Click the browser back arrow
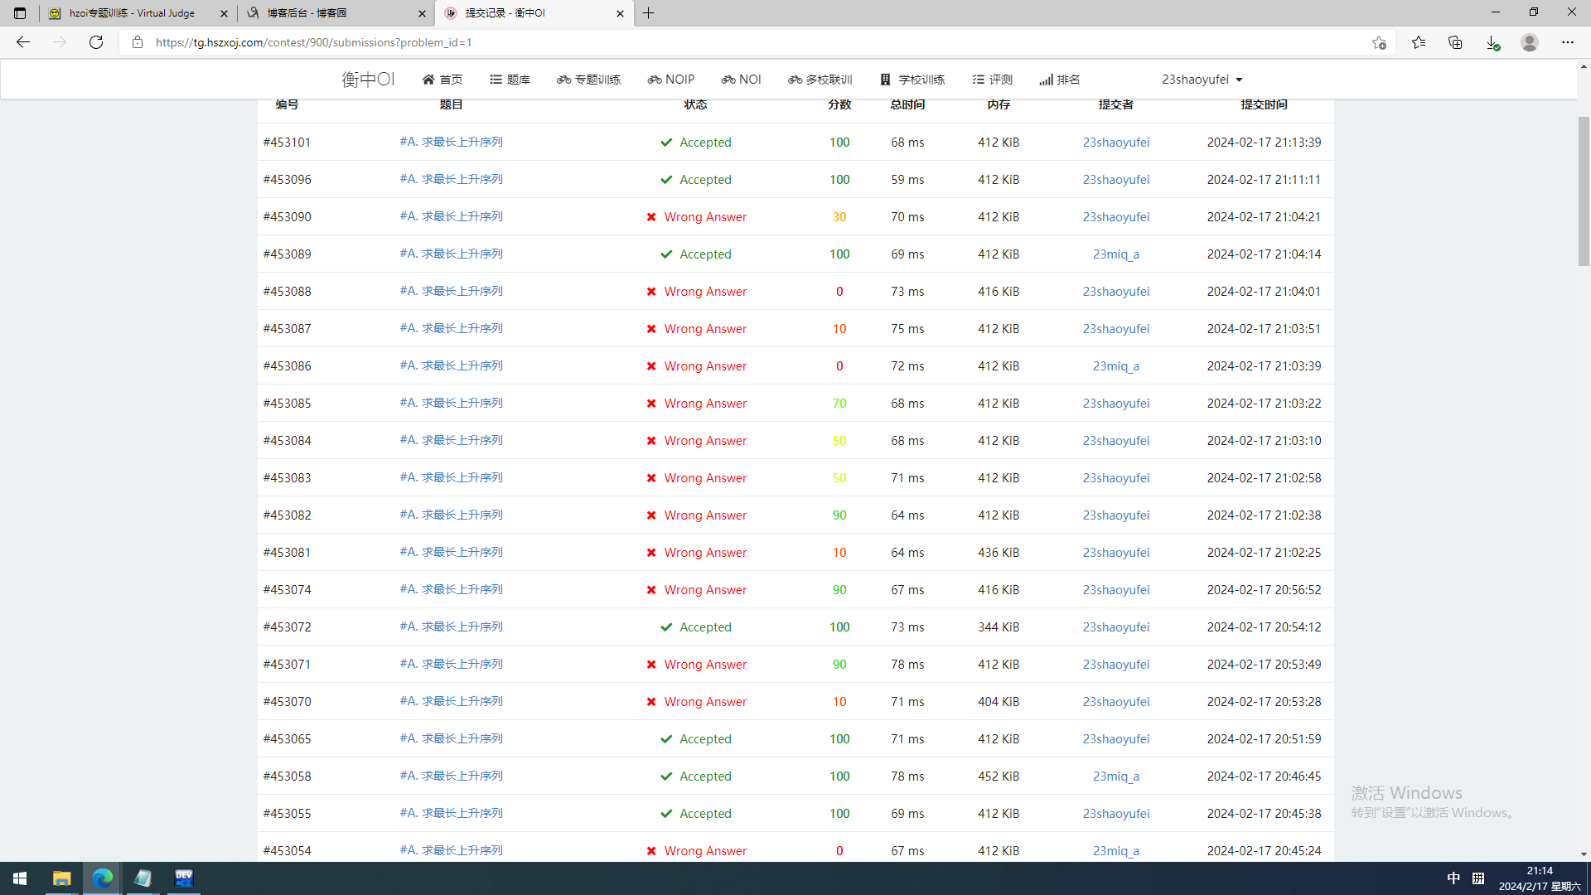Image resolution: width=1591 pixels, height=895 pixels. coord(23,42)
